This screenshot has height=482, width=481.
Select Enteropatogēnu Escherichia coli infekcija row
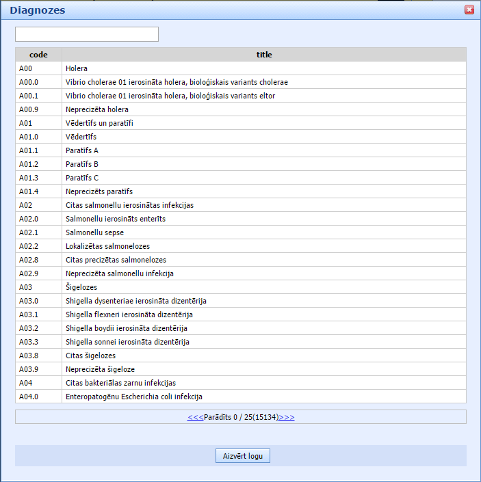point(134,397)
